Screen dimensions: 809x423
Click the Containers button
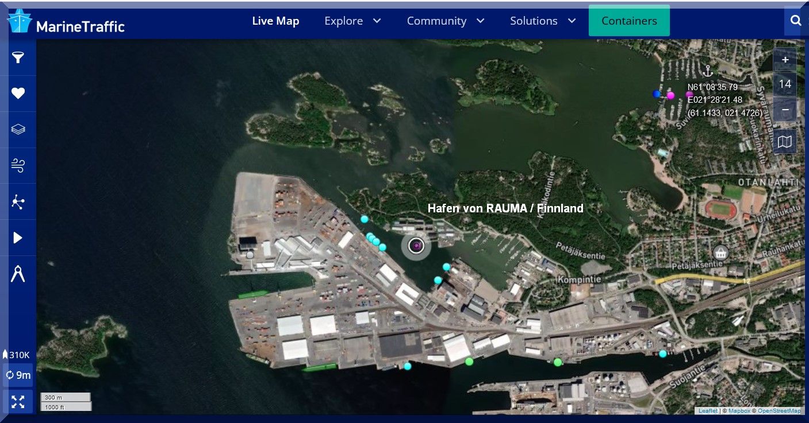coord(629,21)
